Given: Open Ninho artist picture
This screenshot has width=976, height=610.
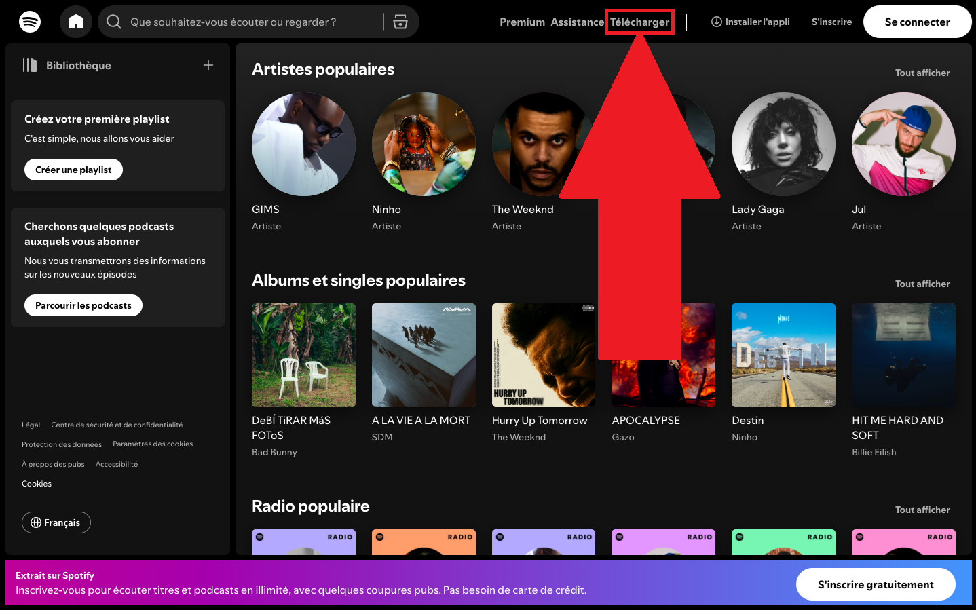Looking at the screenshot, I should (424, 144).
